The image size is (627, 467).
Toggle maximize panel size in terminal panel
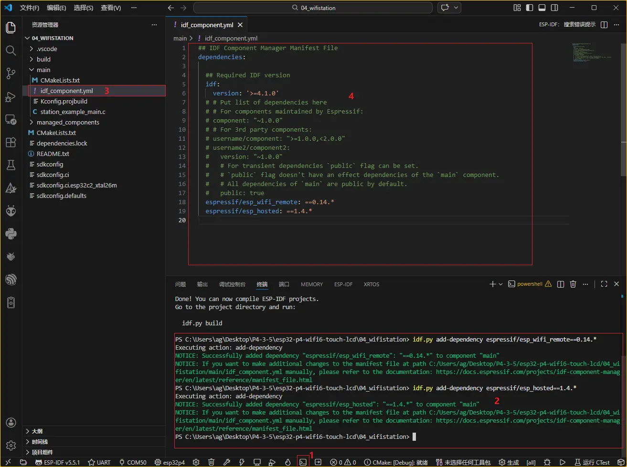(604, 284)
